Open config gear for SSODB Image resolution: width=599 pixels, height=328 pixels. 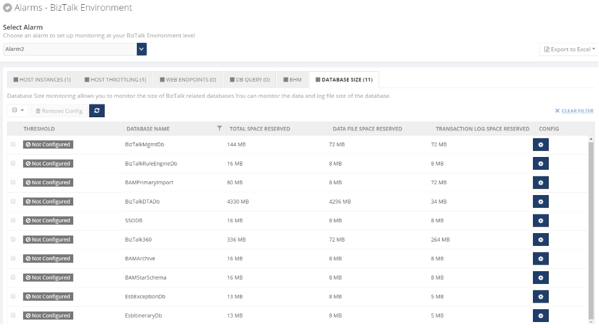click(x=540, y=220)
